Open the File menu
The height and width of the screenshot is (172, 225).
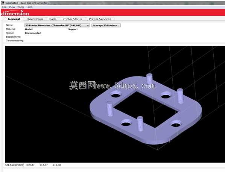click(4, 7)
